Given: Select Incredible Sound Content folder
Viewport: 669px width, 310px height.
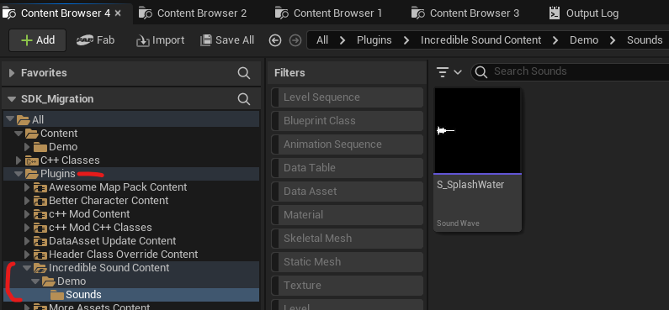Looking at the screenshot, I should (x=131, y=268).
